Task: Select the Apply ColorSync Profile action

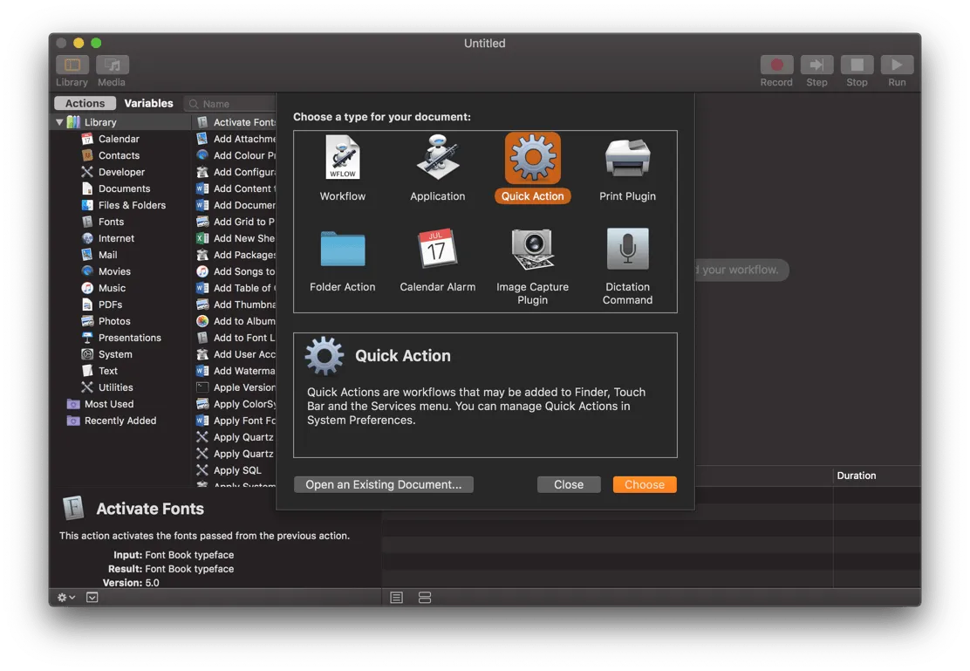Action: click(x=235, y=404)
